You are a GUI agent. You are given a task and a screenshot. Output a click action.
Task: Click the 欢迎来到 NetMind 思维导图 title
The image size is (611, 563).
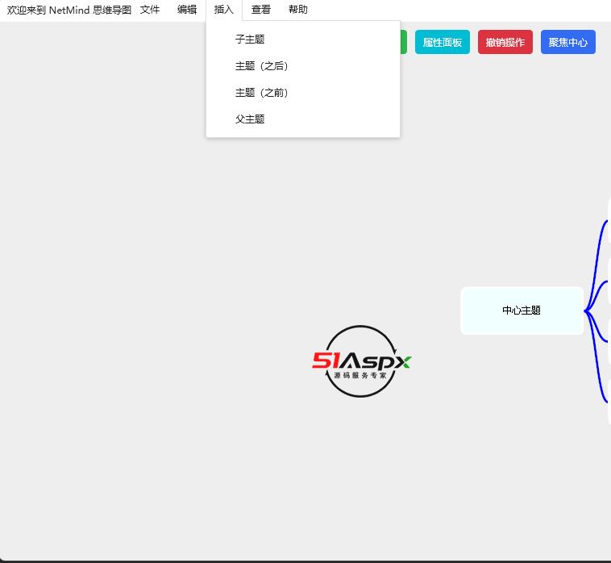69,10
